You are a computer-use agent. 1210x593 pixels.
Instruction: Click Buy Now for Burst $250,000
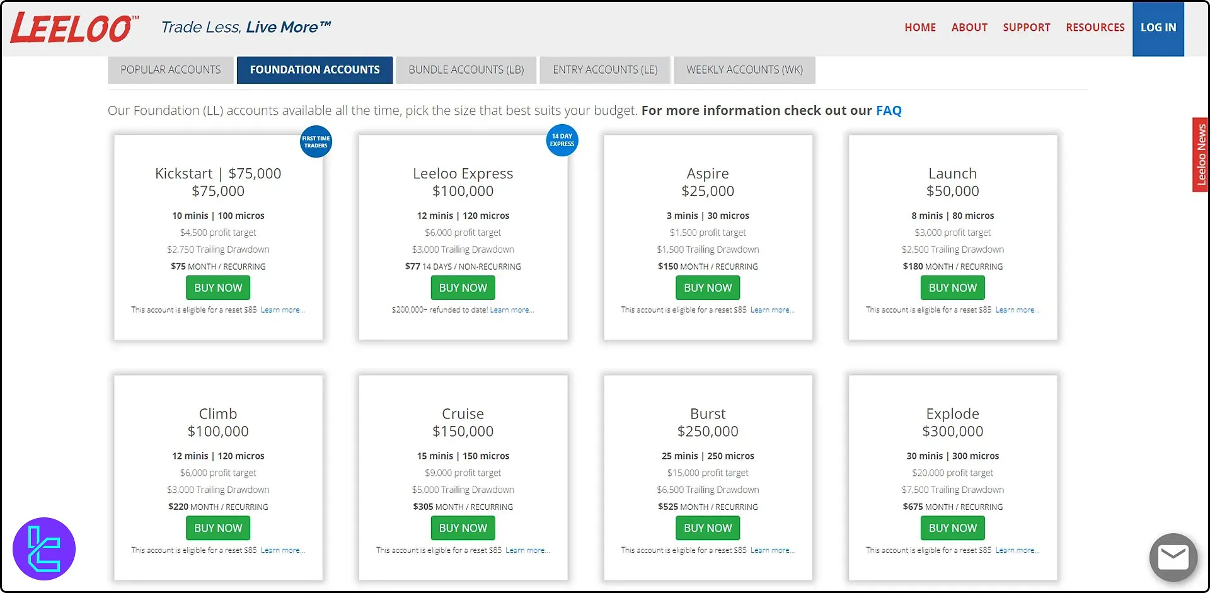(708, 528)
